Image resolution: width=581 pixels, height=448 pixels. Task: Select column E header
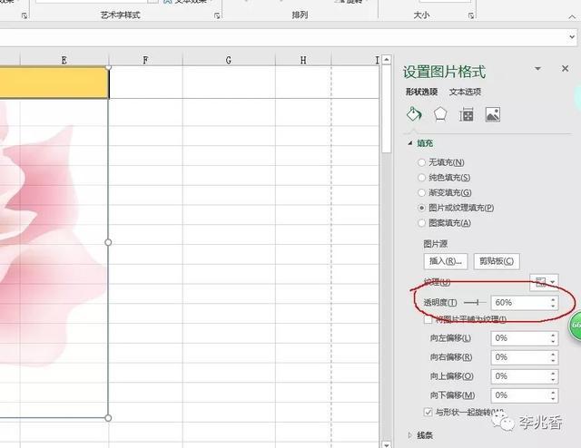(x=64, y=60)
